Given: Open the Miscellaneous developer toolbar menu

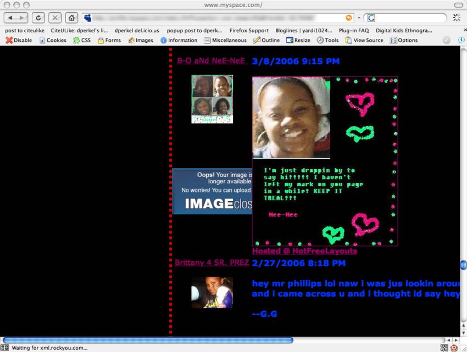Looking at the screenshot, I should point(225,40).
